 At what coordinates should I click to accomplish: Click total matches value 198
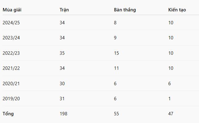(x=64, y=114)
